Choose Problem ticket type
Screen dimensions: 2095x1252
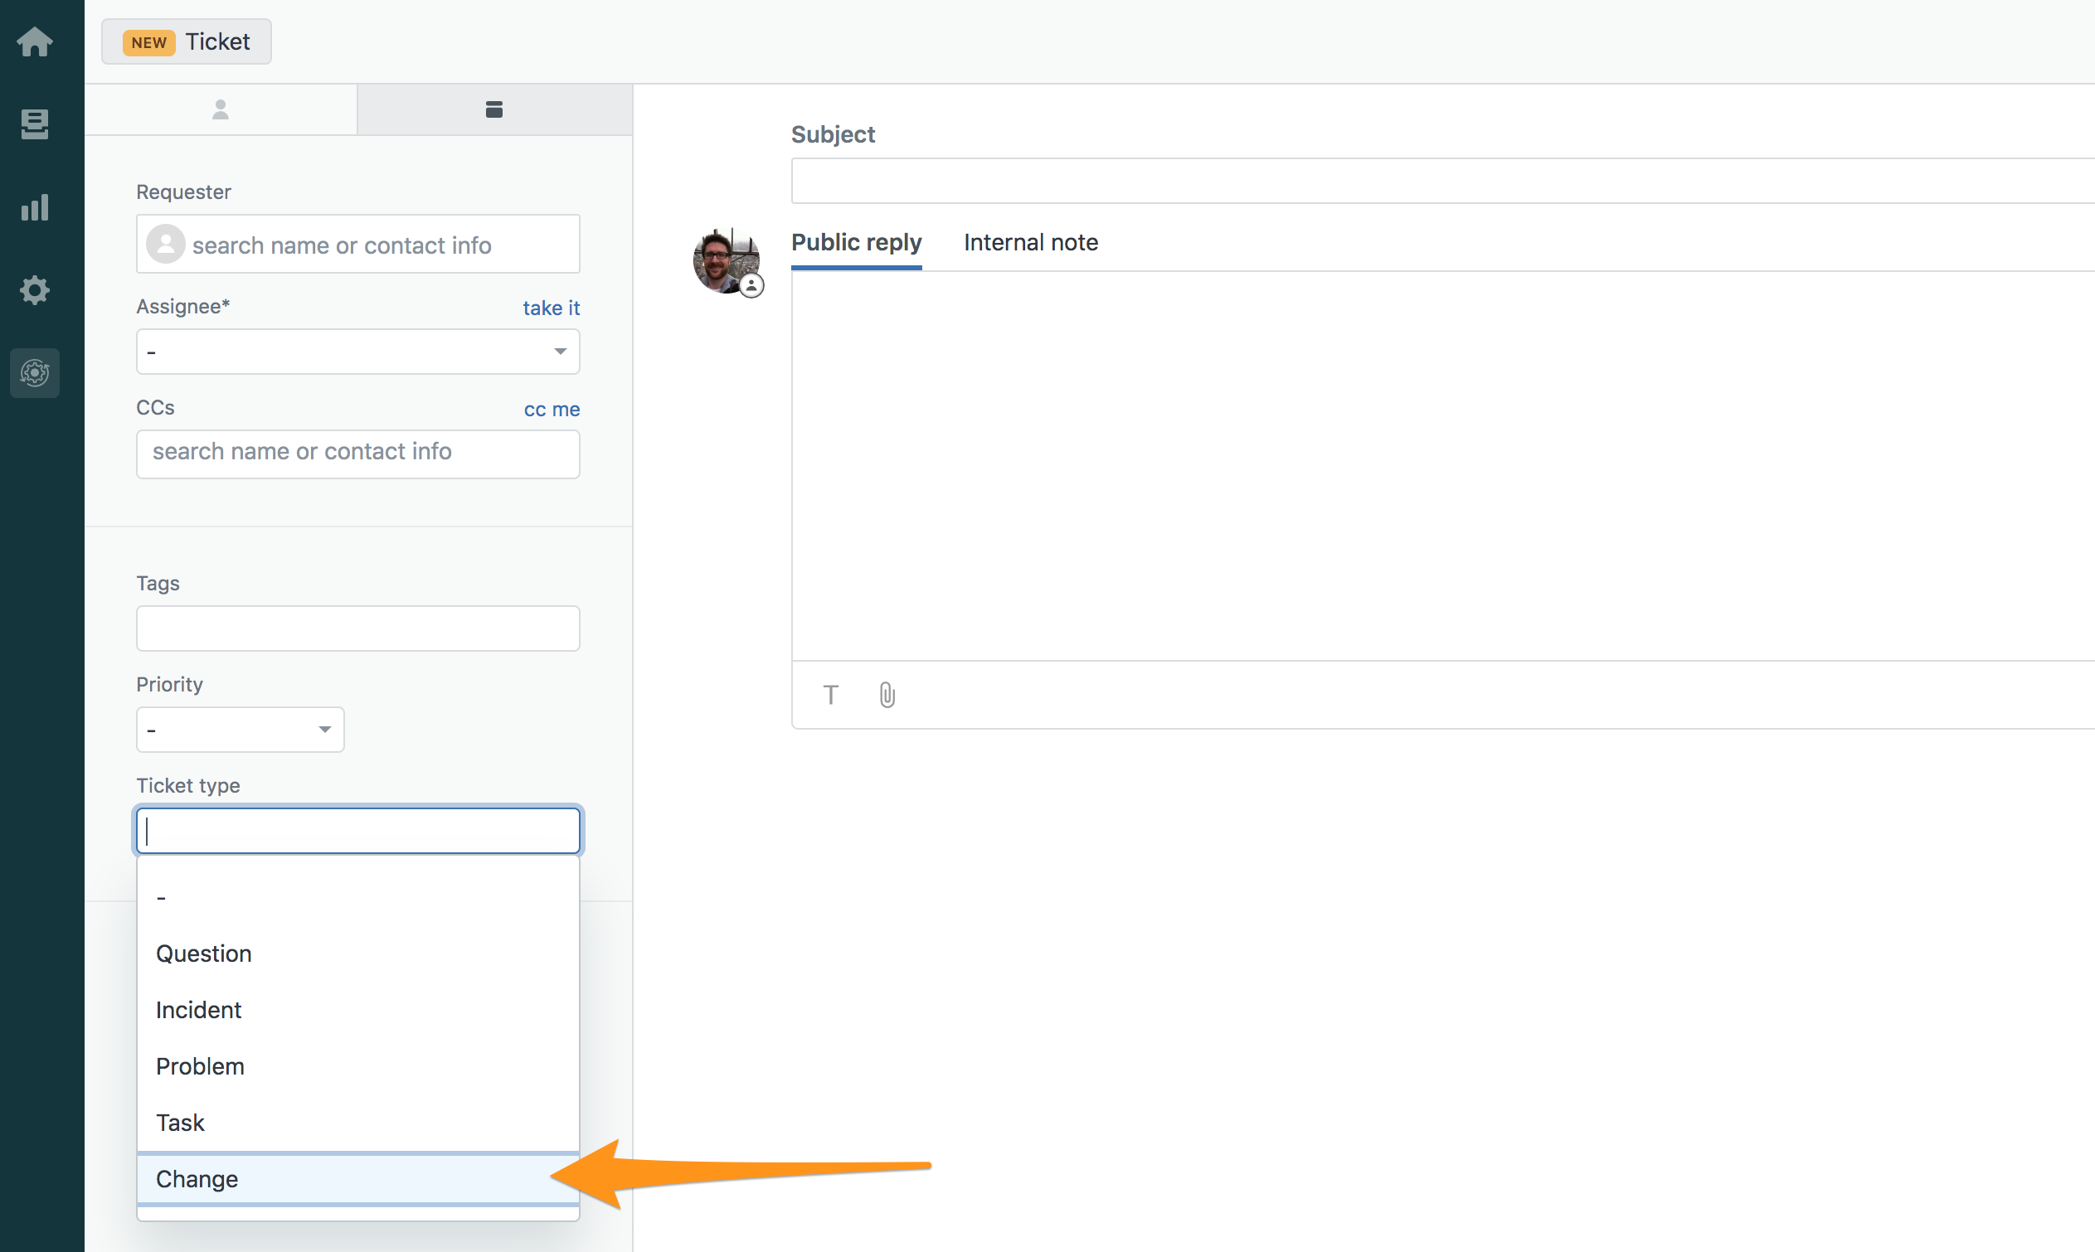click(x=357, y=1066)
